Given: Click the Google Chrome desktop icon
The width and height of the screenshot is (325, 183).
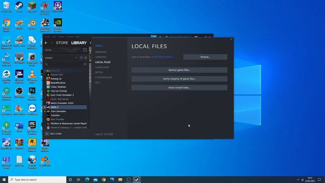Looking at the screenshot, I should click(7, 25).
